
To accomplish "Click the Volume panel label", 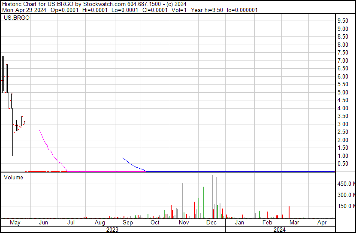I will [x=13, y=177].
